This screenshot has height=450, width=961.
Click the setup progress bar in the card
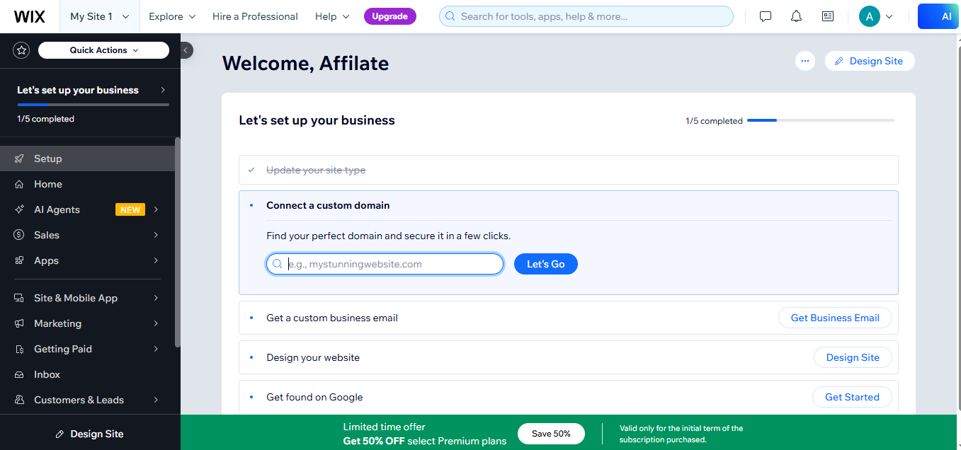(821, 120)
